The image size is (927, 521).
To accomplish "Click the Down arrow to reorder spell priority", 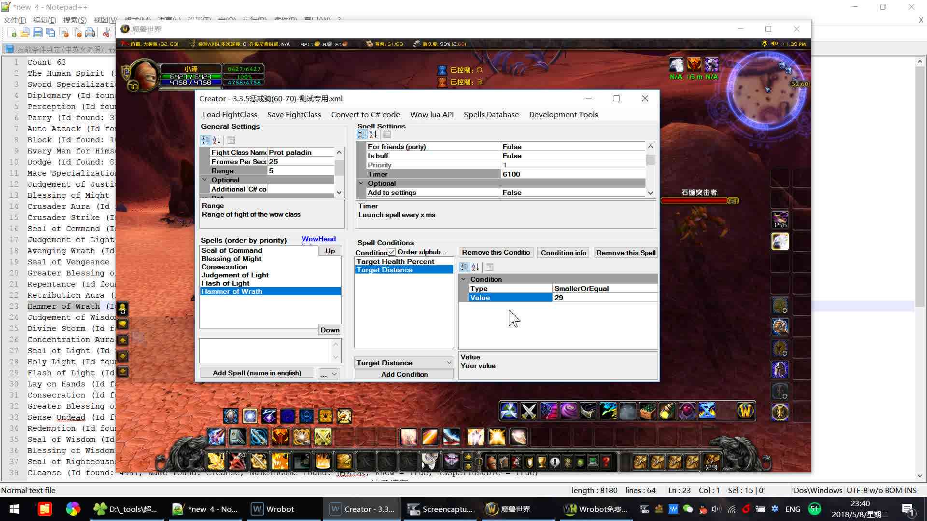I will (x=329, y=329).
